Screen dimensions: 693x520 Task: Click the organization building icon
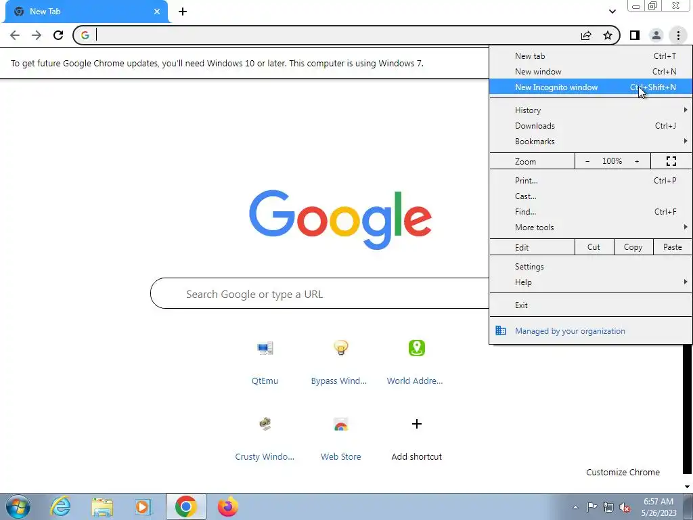501,330
